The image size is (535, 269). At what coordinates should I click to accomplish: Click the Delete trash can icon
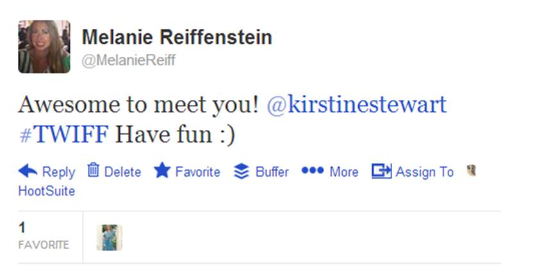pos(94,170)
